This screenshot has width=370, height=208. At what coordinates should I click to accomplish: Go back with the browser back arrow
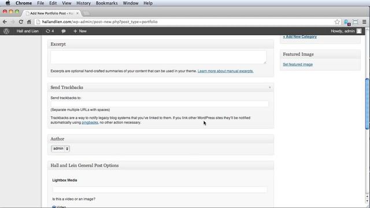click(x=5, y=22)
